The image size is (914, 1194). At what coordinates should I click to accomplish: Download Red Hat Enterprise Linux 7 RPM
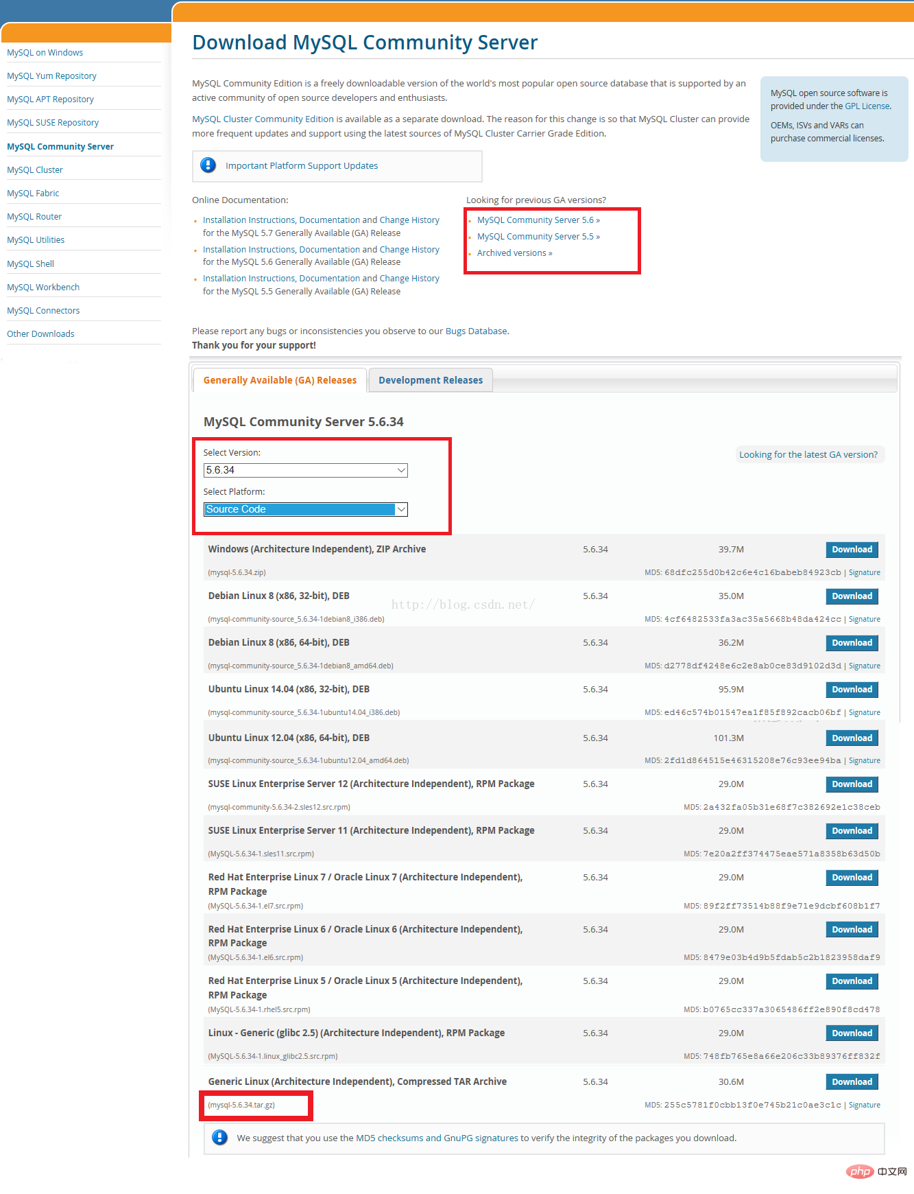(852, 878)
